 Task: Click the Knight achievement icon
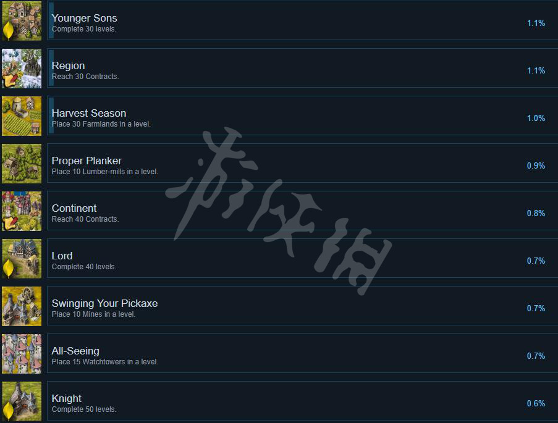click(x=22, y=401)
